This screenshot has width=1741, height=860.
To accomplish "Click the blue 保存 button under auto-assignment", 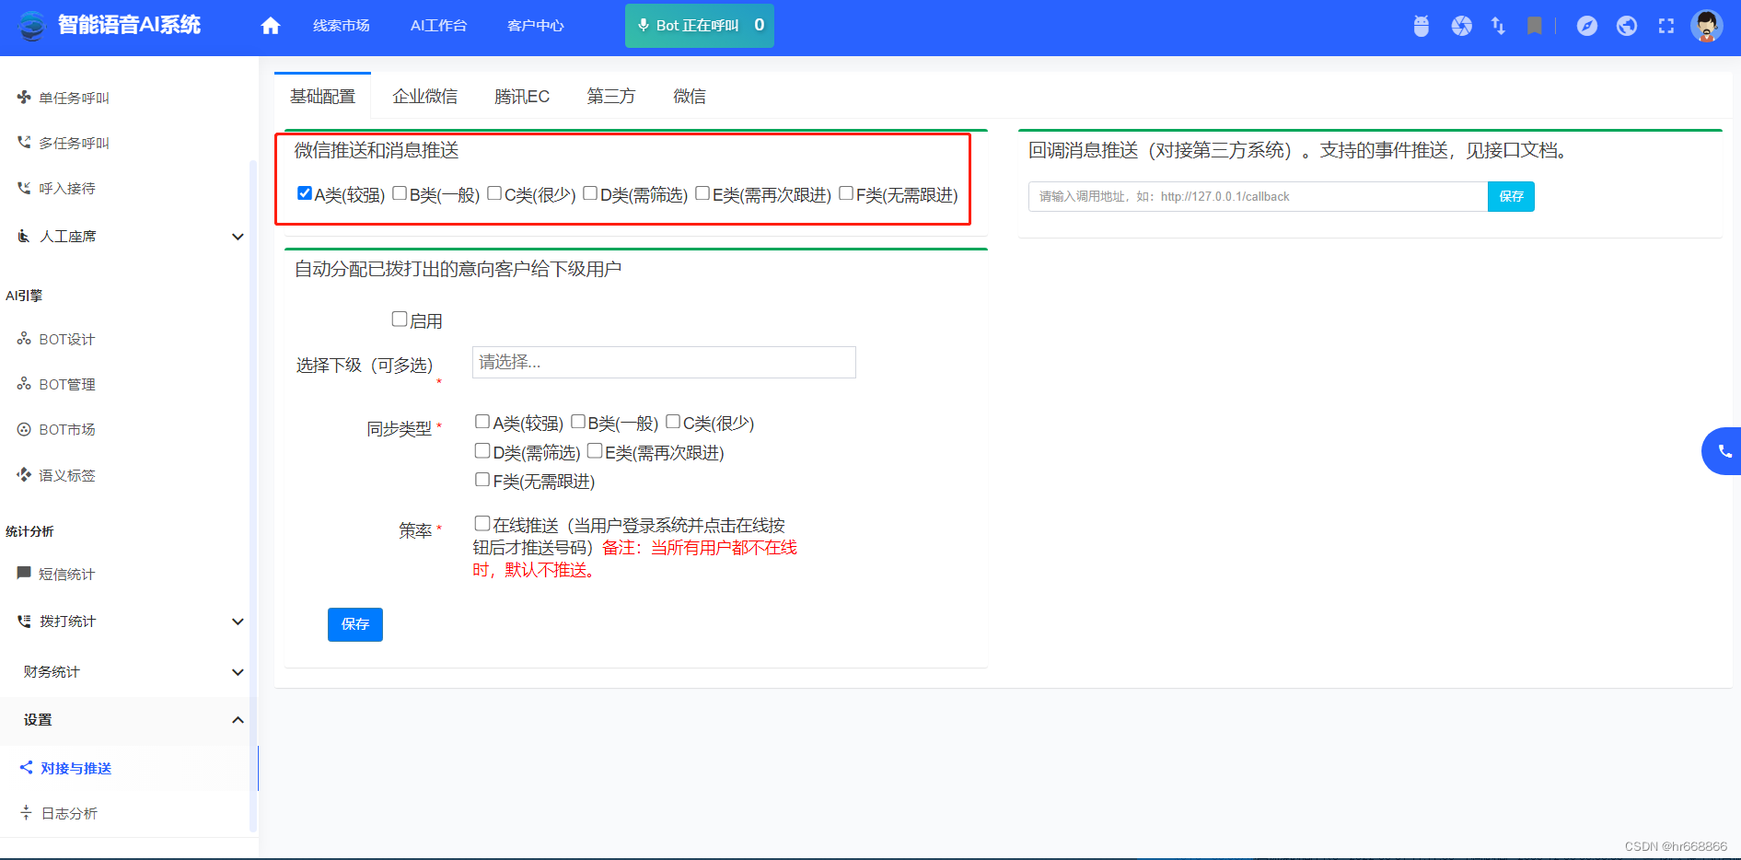I will coord(355,624).
